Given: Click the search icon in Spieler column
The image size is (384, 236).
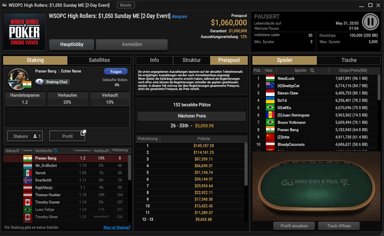Looking at the screenshot, I should (x=312, y=70).
